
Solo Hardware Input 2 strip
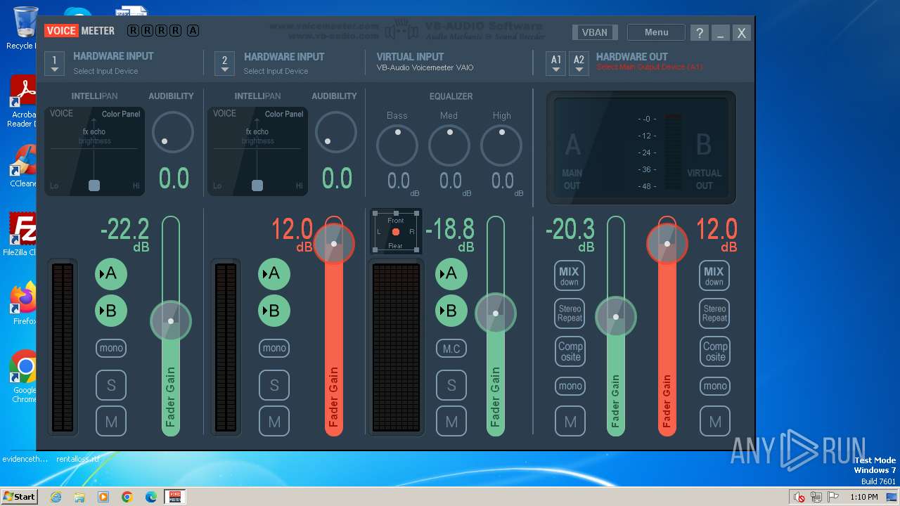(274, 385)
